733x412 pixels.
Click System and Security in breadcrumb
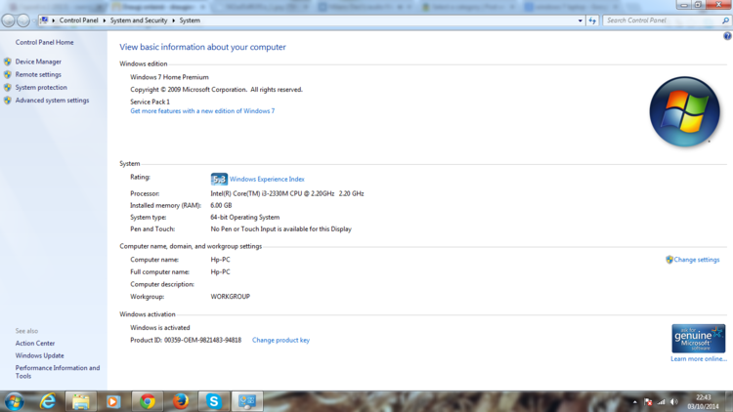pos(139,21)
